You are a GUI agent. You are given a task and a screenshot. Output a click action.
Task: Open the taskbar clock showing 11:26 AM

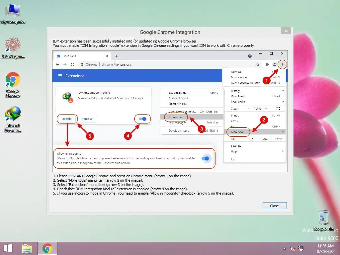[325, 249]
